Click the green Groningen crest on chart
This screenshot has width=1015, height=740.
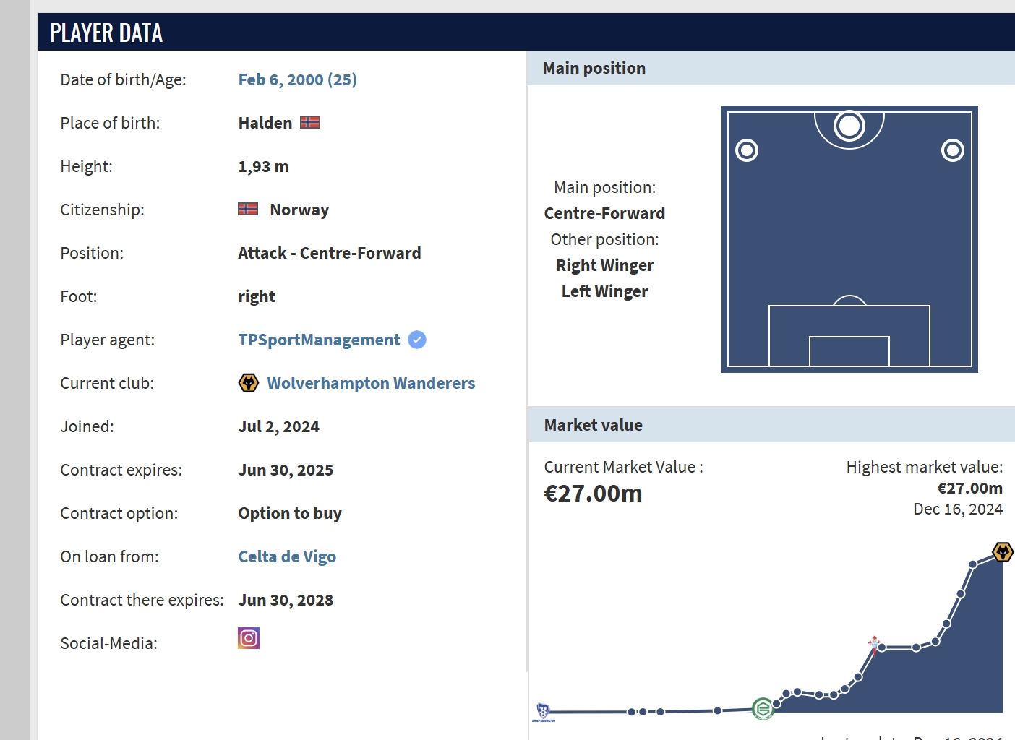tap(763, 709)
